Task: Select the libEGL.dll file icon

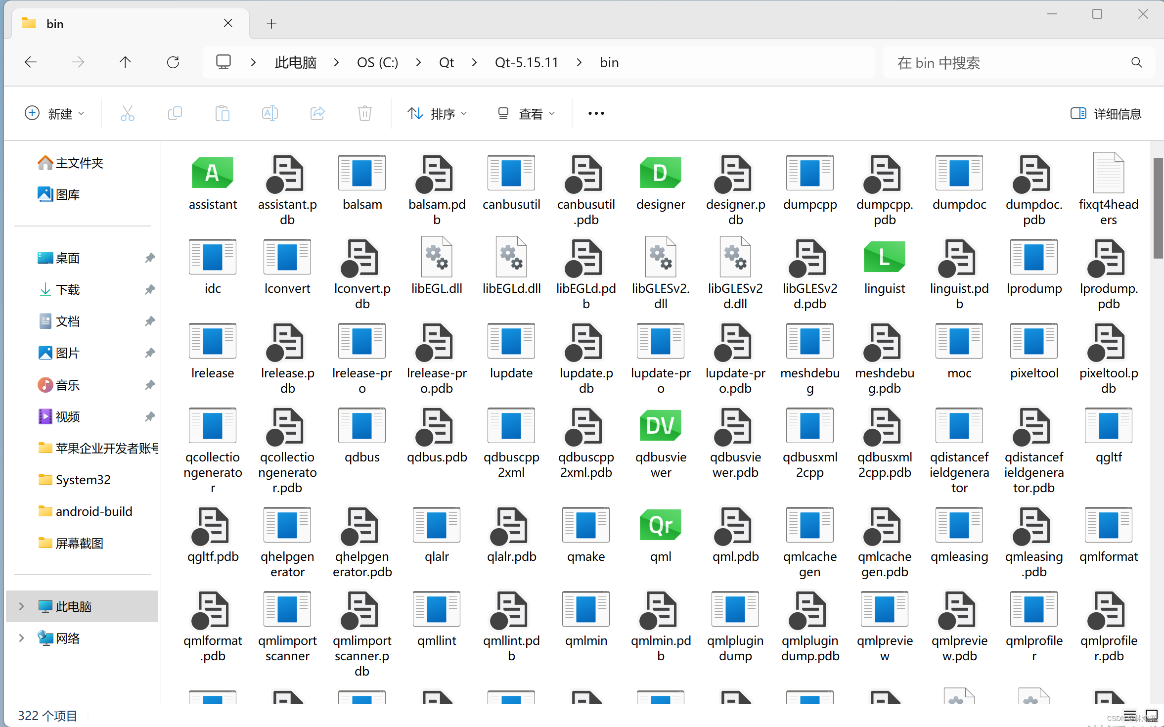Action: tap(437, 257)
